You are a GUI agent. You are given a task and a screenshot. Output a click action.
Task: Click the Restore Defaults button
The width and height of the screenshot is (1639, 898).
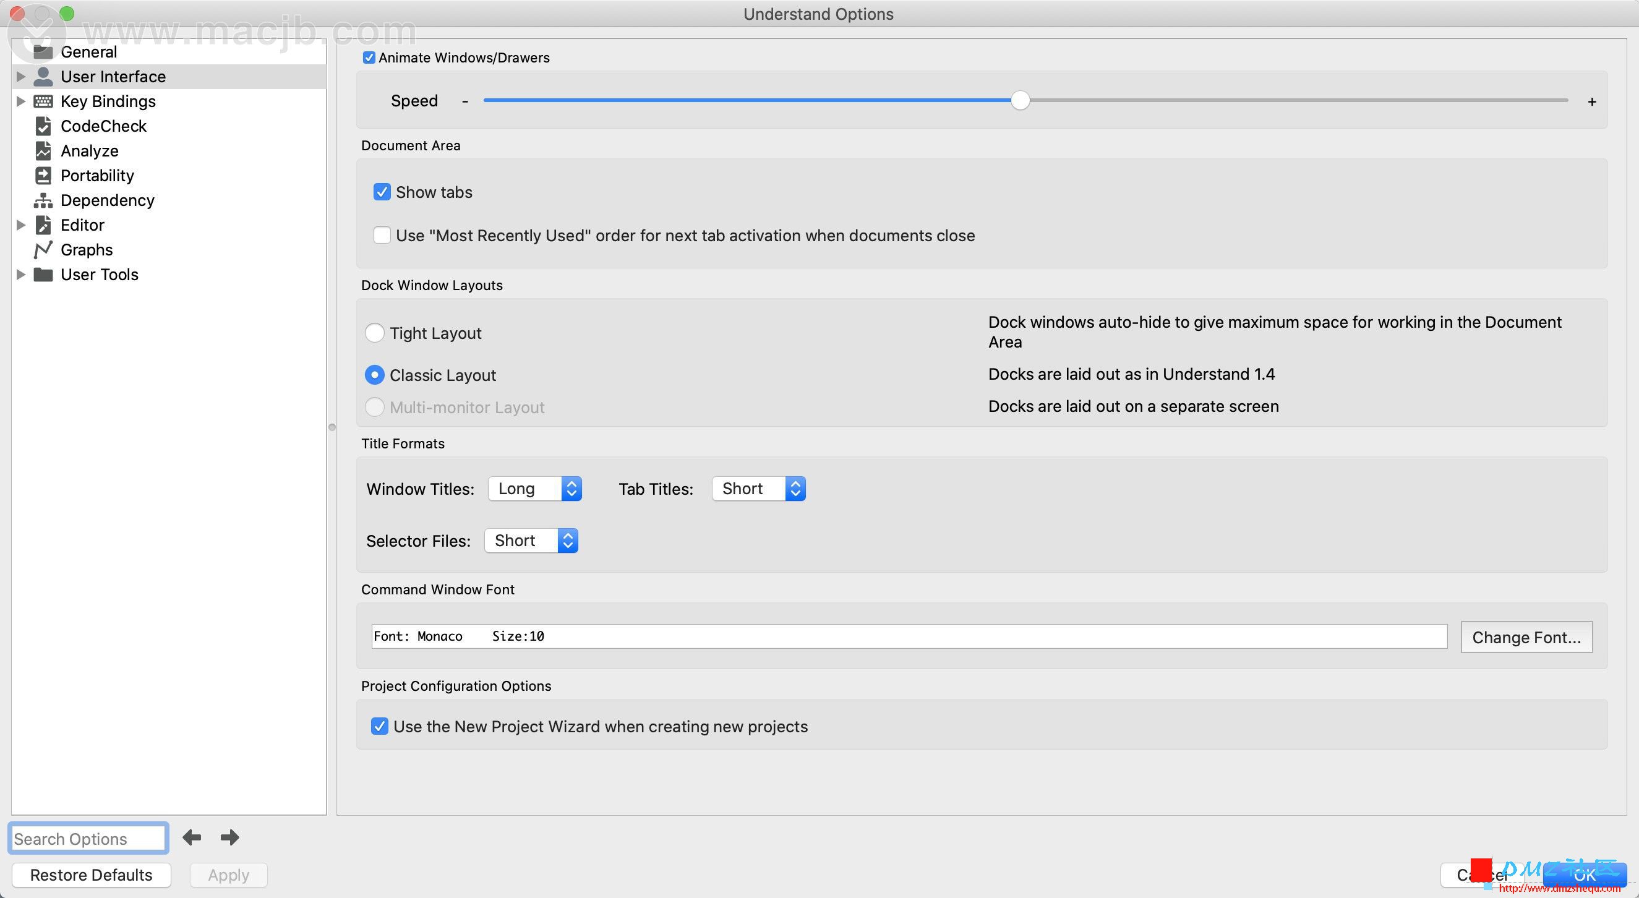coord(92,874)
